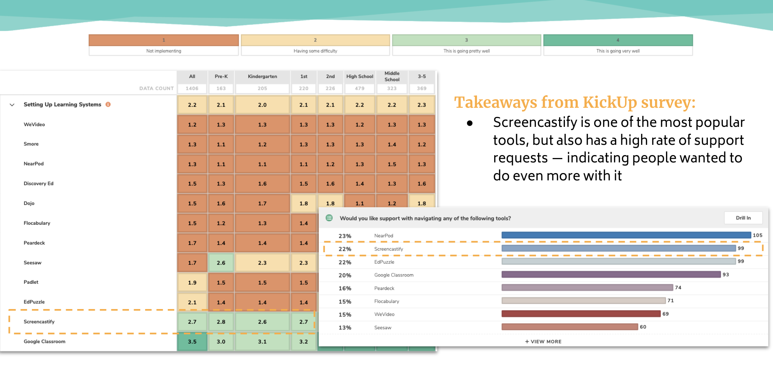This screenshot has width=773, height=371.
Task: Select the Seesaw row label in table
Action: [x=33, y=263]
